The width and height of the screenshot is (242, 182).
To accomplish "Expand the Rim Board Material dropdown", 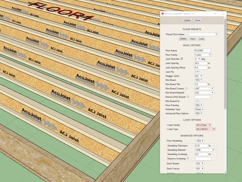I will pyautogui.click(x=204, y=93).
